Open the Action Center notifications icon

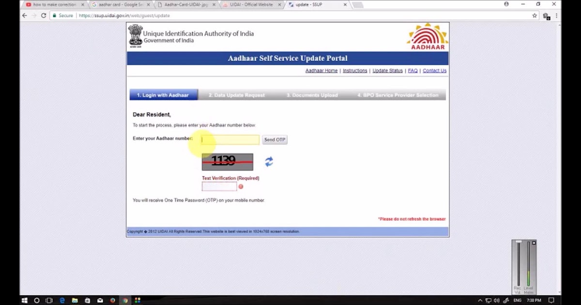551,300
